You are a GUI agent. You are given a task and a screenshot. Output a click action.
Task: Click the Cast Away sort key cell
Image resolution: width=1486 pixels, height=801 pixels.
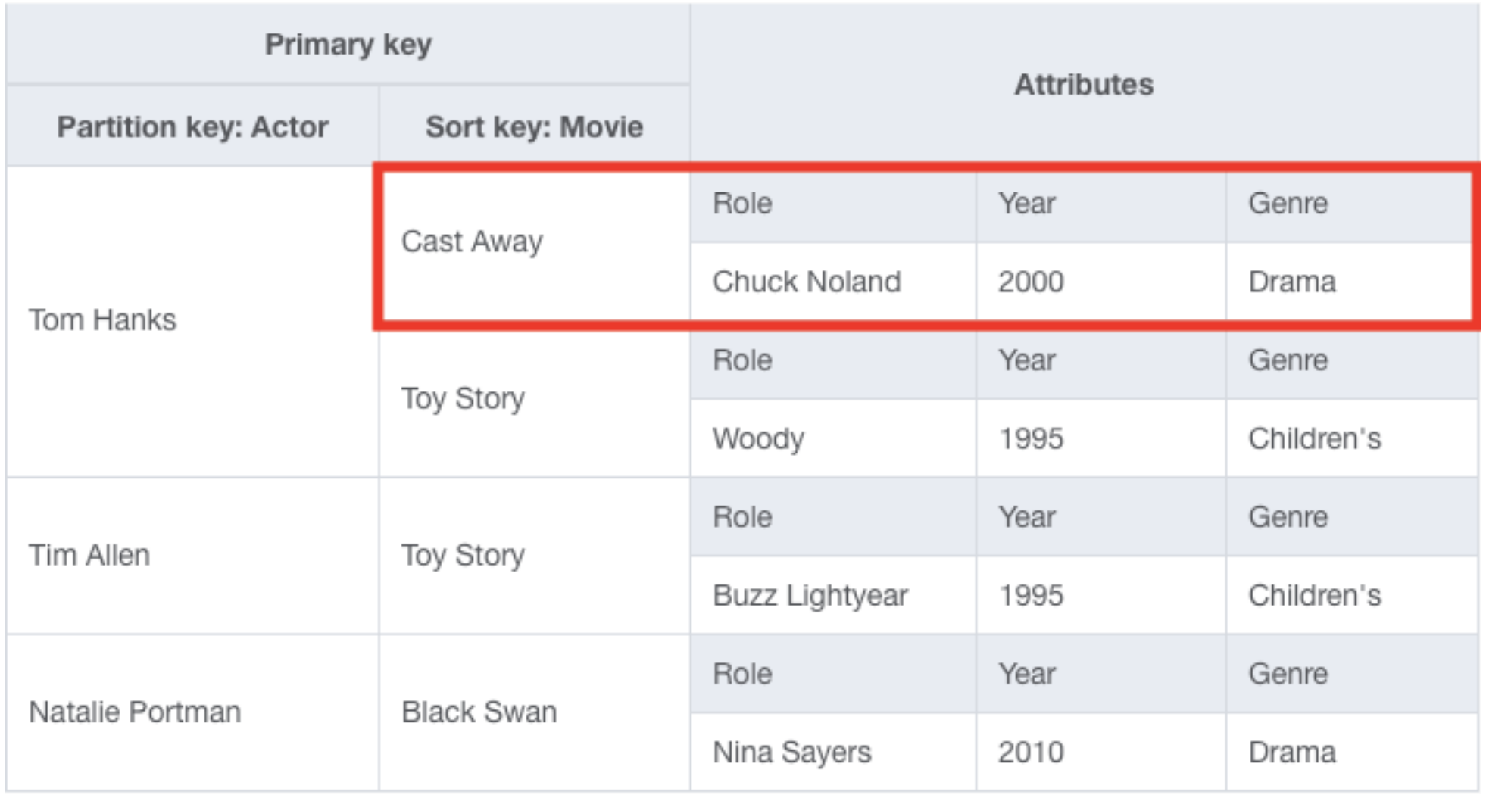click(x=535, y=243)
